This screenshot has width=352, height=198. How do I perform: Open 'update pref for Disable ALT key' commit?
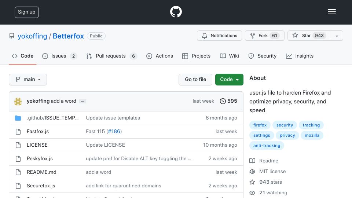[x=139, y=158]
